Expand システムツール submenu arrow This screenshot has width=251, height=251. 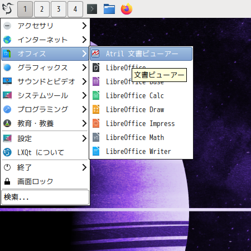(x=84, y=95)
